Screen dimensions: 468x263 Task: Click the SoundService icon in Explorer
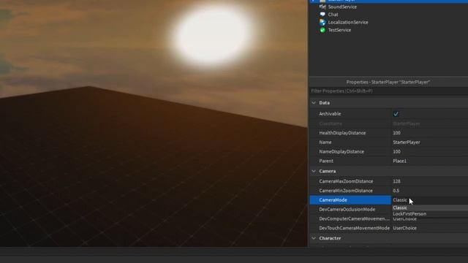pyautogui.click(x=322, y=7)
